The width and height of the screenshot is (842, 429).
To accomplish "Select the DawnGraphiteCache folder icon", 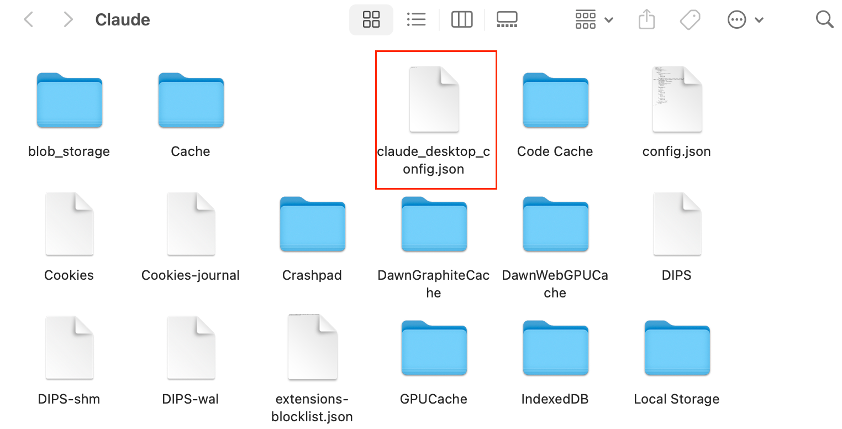I will 434,224.
